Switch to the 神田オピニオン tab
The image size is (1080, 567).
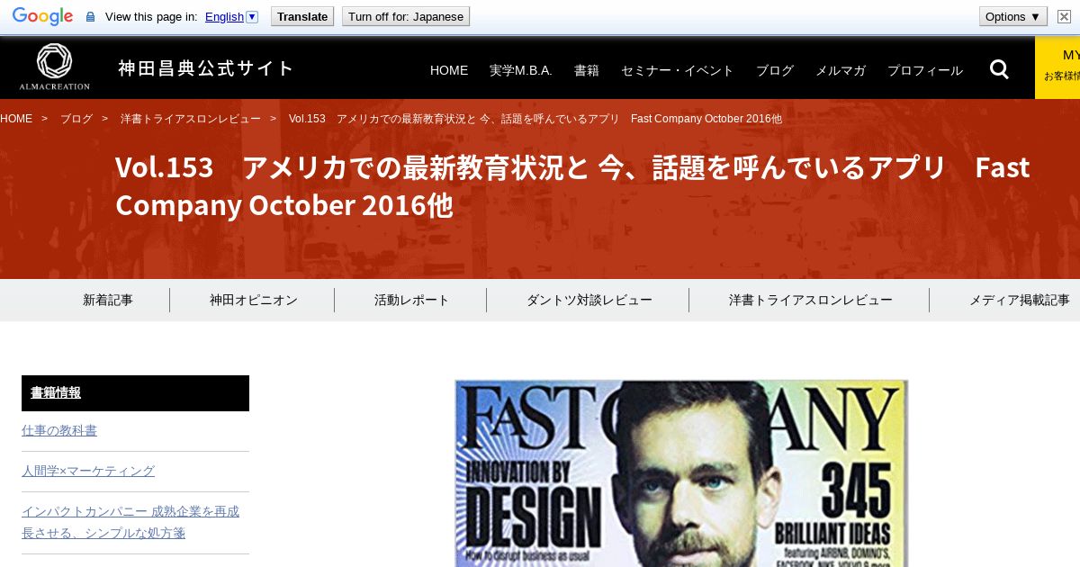254,301
